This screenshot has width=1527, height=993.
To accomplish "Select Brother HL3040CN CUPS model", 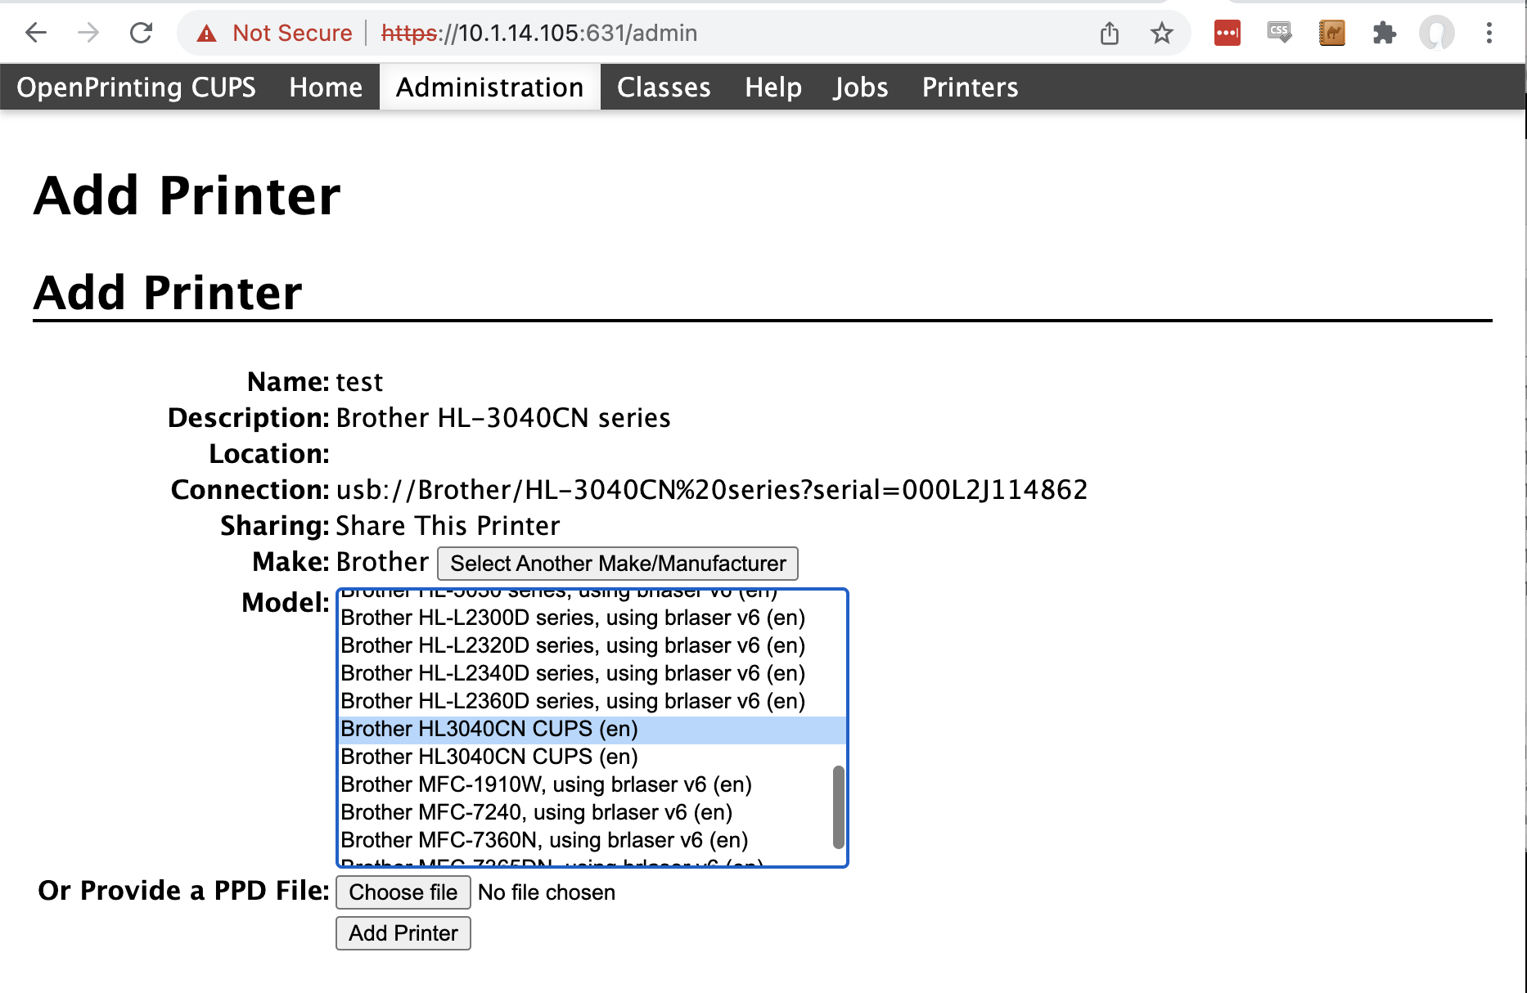I will 489,728.
